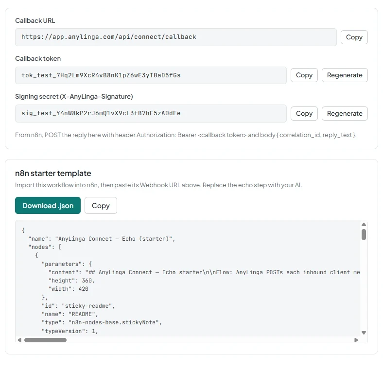This screenshot has width=383, height=370.
Task: Select the Callback token field
Action: [151, 75]
